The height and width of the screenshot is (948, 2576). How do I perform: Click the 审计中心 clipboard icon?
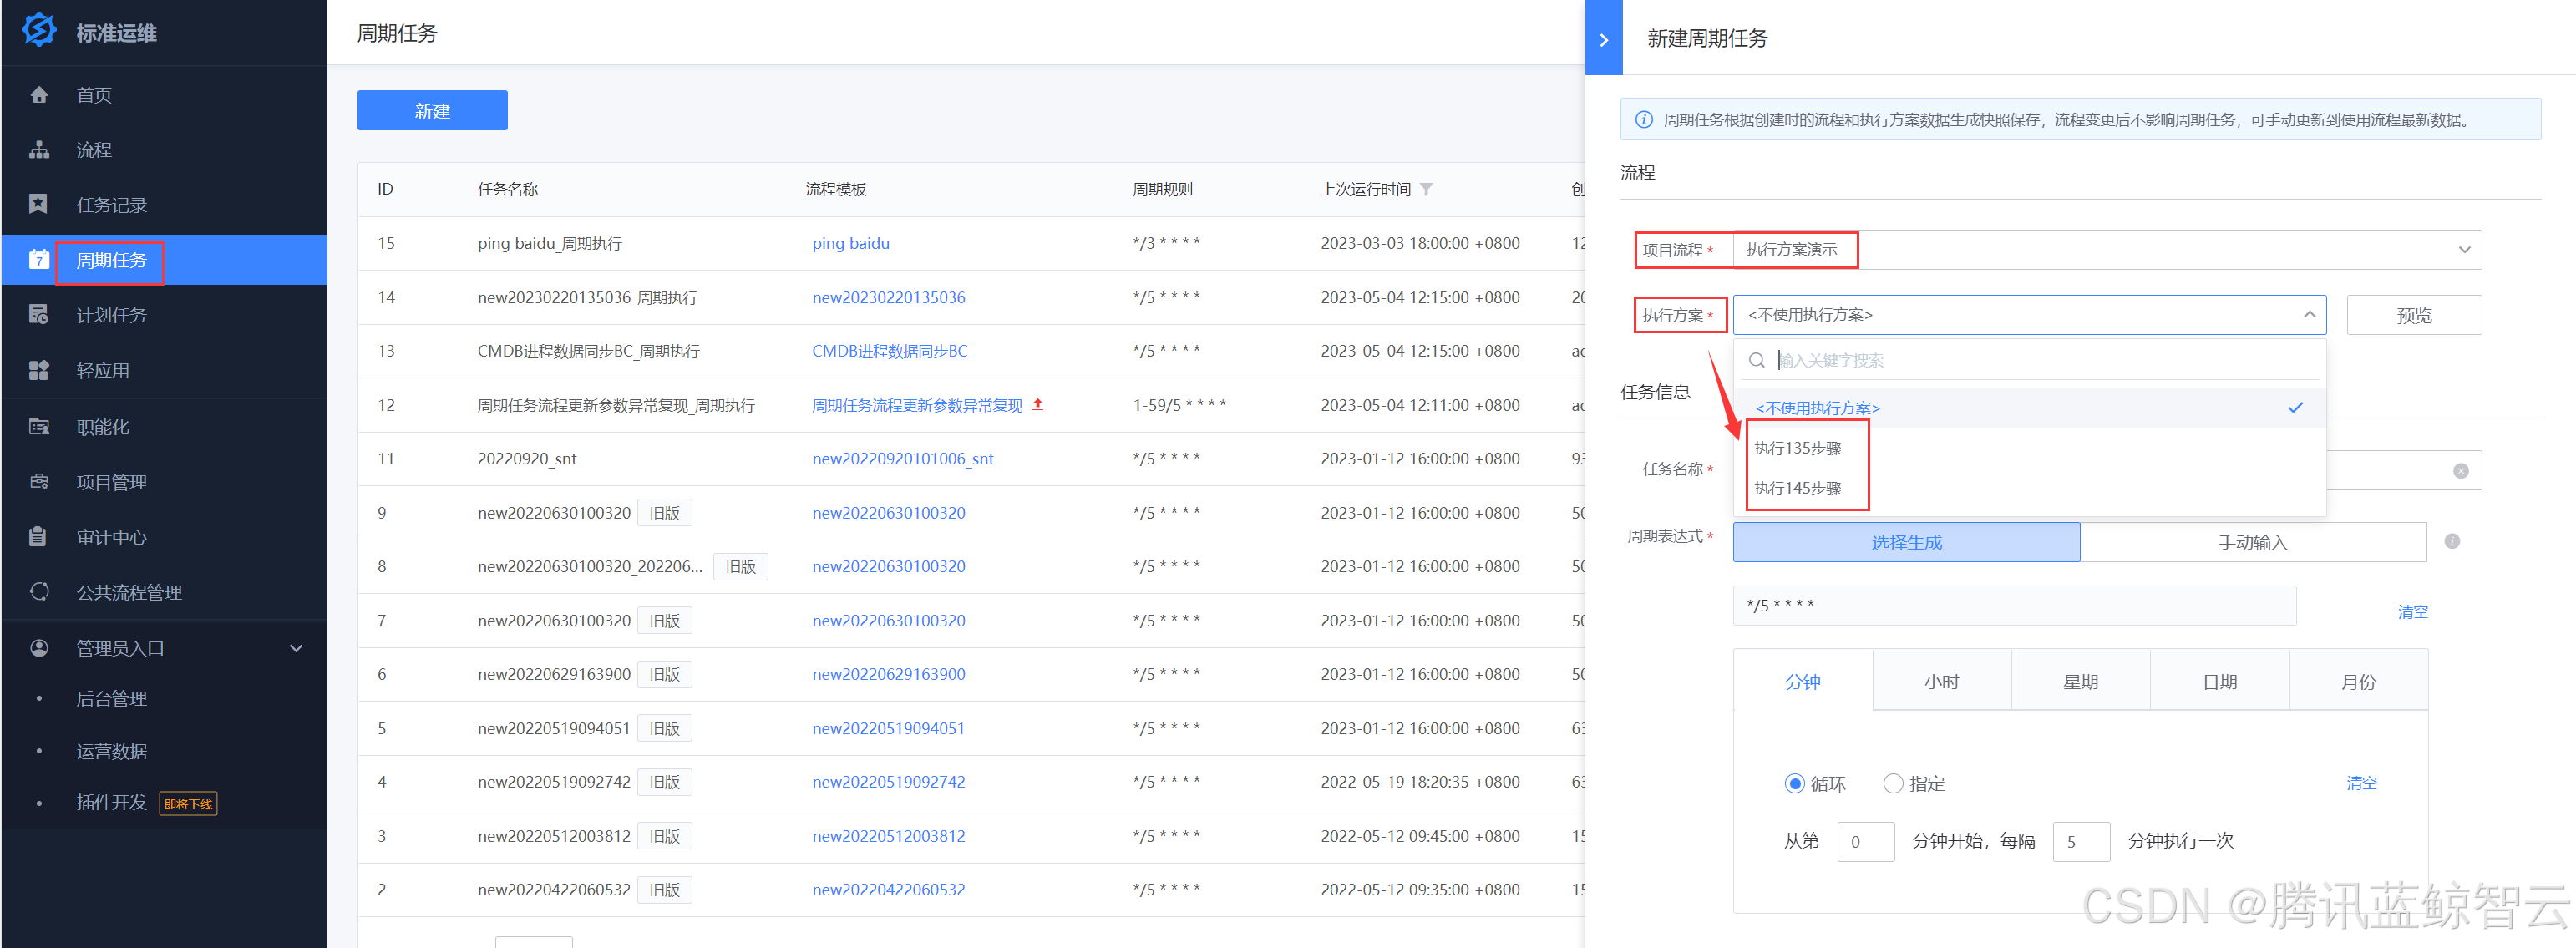(x=39, y=537)
